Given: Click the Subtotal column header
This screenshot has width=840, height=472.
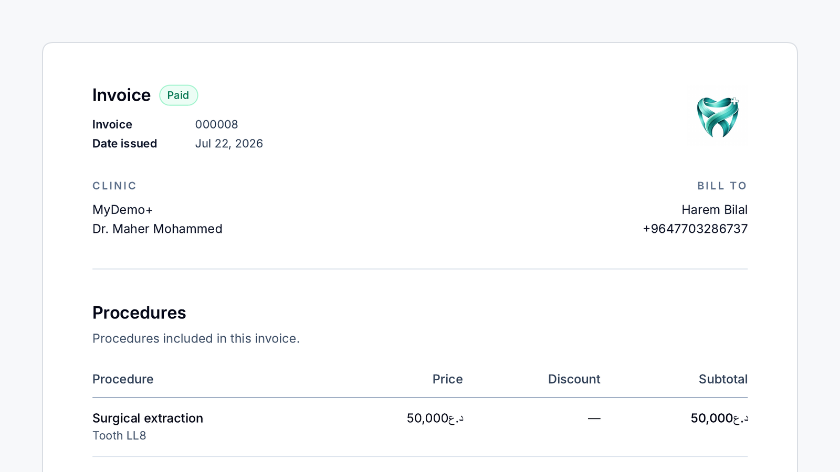Looking at the screenshot, I should click(x=723, y=379).
